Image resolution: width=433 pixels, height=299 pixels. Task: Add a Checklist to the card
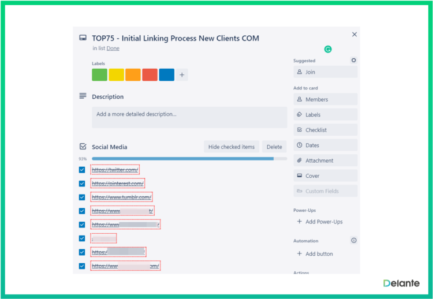coord(325,130)
